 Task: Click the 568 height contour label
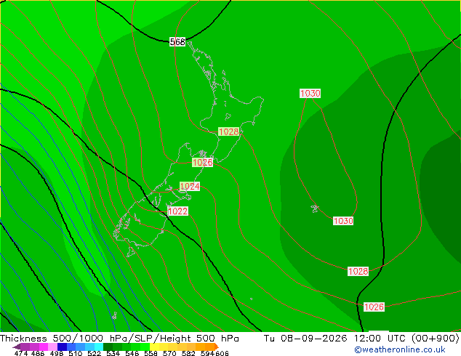[x=177, y=41]
